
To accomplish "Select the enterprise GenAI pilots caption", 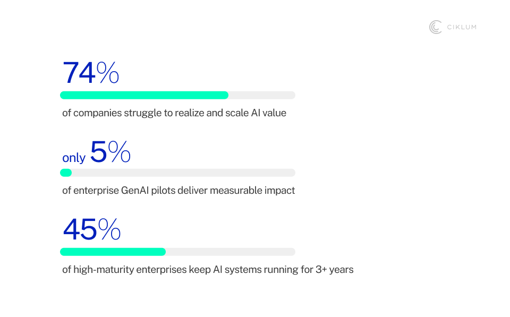I will coord(178,190).
